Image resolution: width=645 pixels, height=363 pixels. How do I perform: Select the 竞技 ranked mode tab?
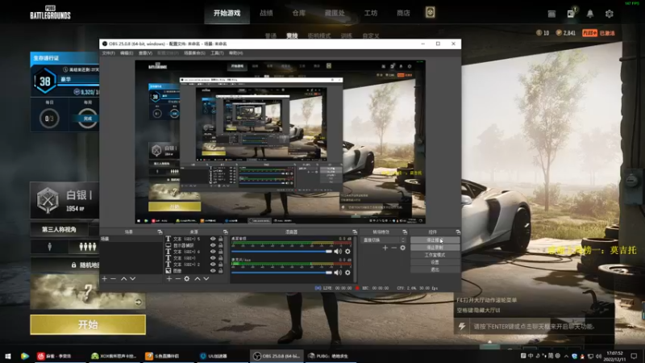tap(292, 35)
